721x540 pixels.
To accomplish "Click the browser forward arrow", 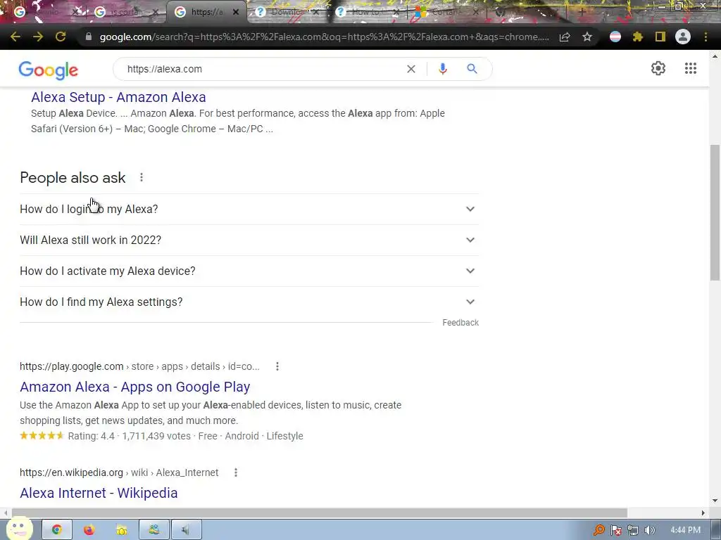I will click(x=38, y=37).
